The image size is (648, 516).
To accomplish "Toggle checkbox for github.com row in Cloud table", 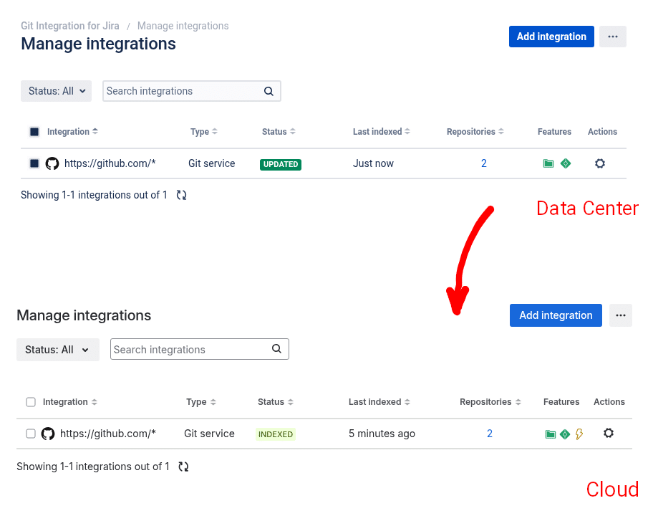I will 31,434.
